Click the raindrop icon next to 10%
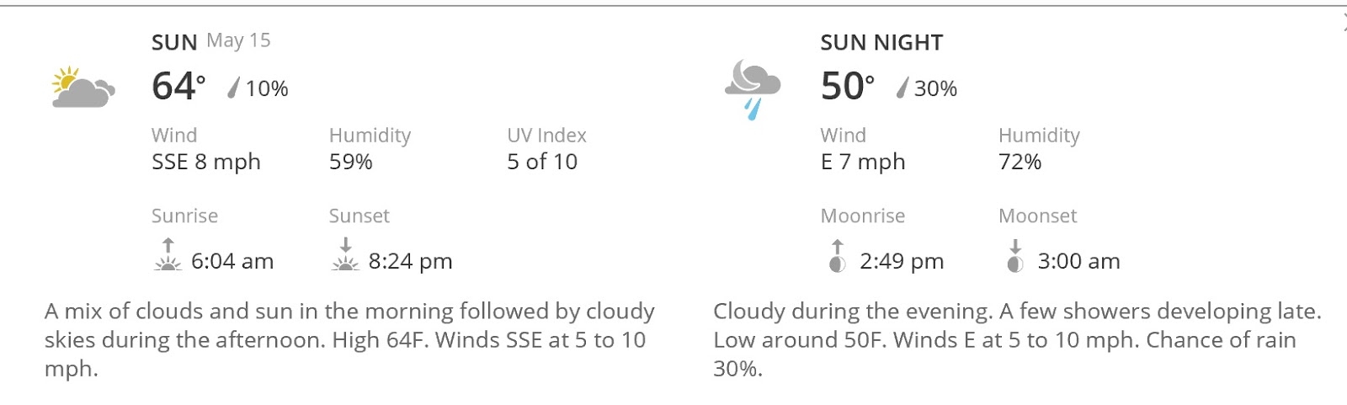1347x405 pixels. tap(233, 88)
